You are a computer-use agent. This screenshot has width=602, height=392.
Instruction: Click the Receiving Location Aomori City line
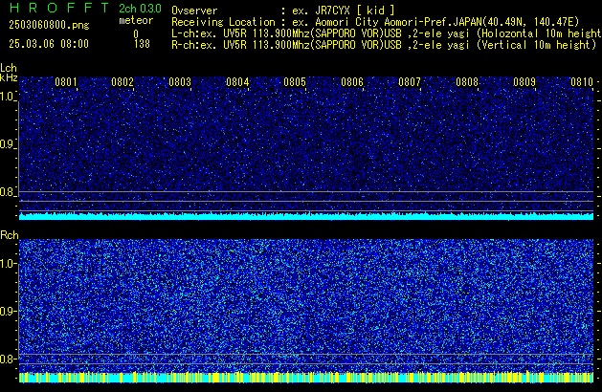375,22
